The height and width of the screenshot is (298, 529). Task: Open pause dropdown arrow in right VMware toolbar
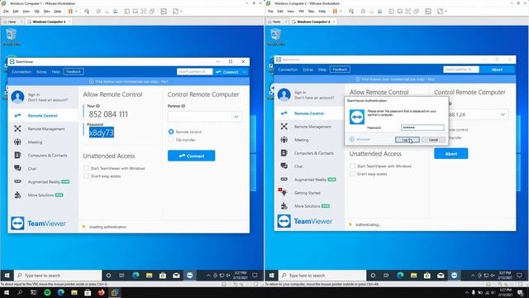click(341, 11)
